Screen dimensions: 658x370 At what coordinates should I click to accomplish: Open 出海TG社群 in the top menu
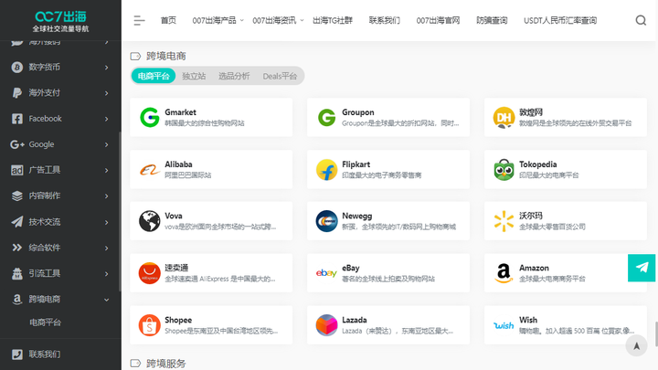333,20
